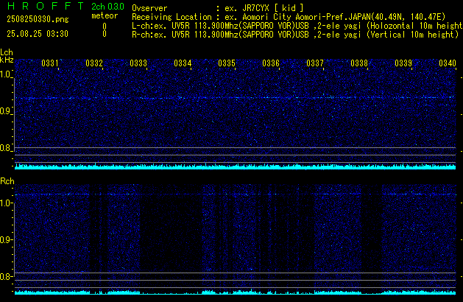
Task: Select the 0340 time marker
Action: 448,63
